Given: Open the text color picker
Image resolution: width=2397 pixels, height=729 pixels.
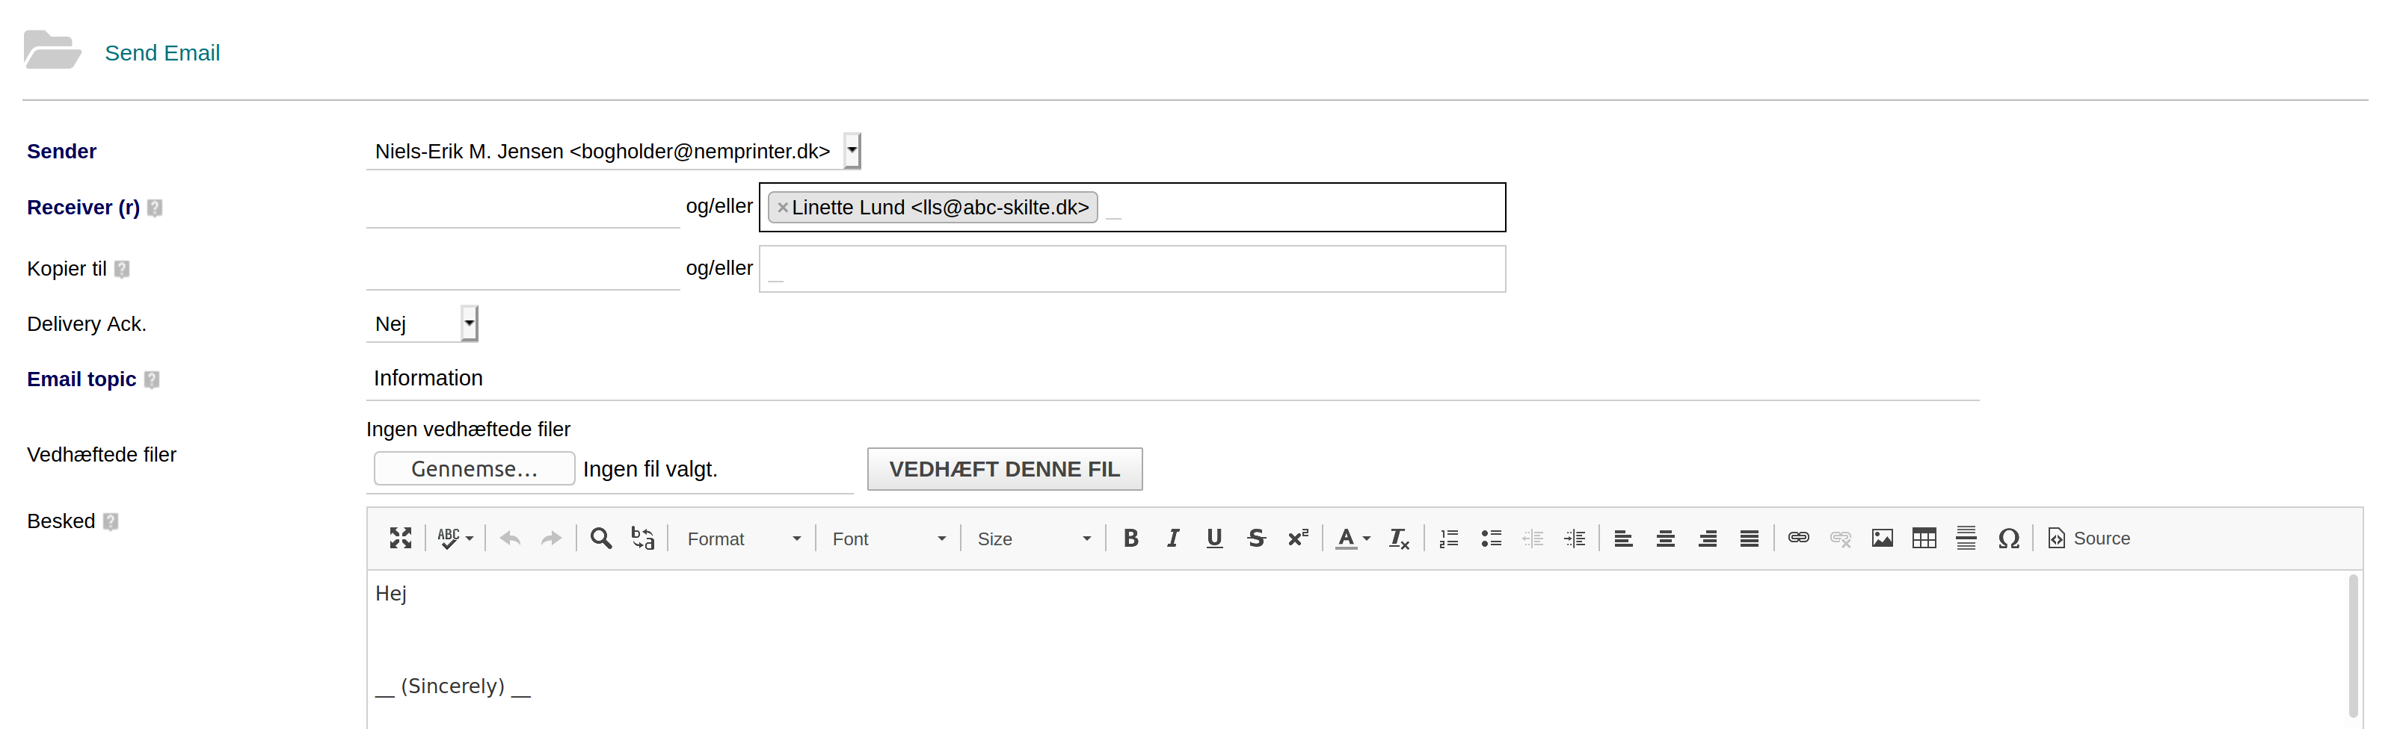Looking at the screenshot, I should (1353, 539).
